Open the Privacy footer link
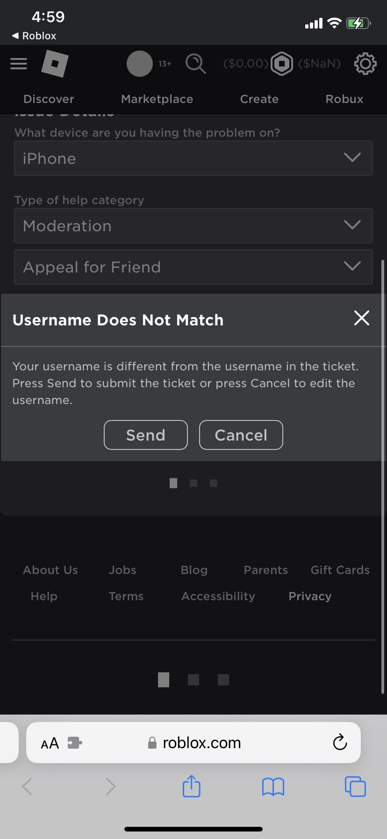 click(x=310, y=596)
